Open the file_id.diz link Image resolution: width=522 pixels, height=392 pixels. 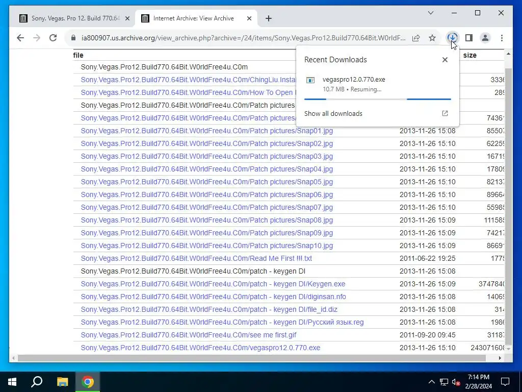pos(209,309)
